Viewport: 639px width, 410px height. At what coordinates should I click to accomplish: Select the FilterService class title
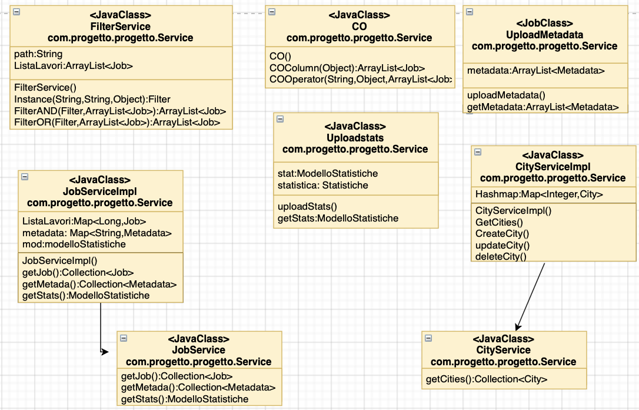[x=120, y=27]
